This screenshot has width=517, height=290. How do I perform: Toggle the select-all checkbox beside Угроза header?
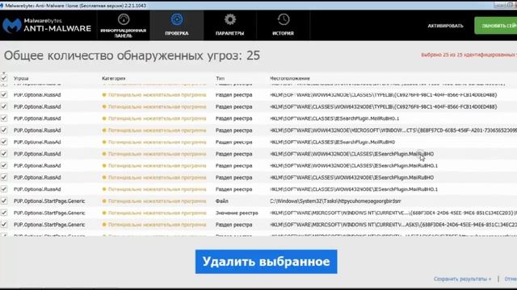click(x=4, y=78)
